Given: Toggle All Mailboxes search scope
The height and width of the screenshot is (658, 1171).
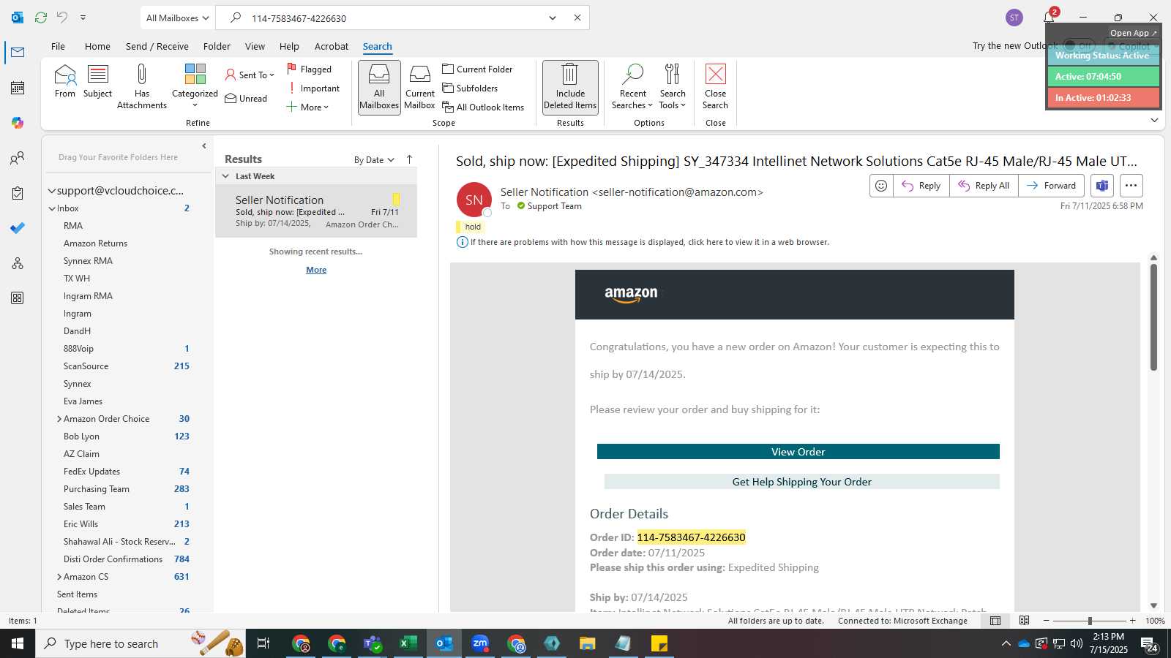Looking at the screenshot, I should click(x=379, y=86).
